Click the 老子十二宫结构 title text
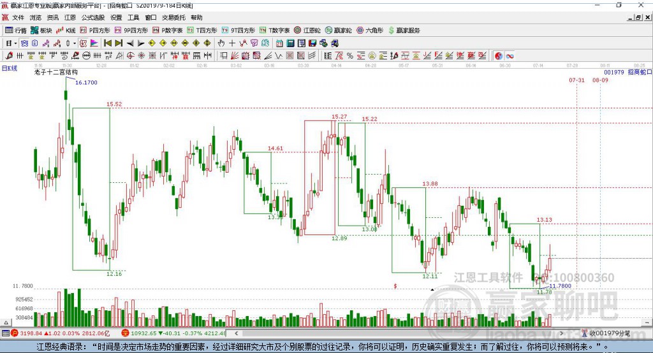The width and height of the screenshot is (653, 353). [56, 72]
